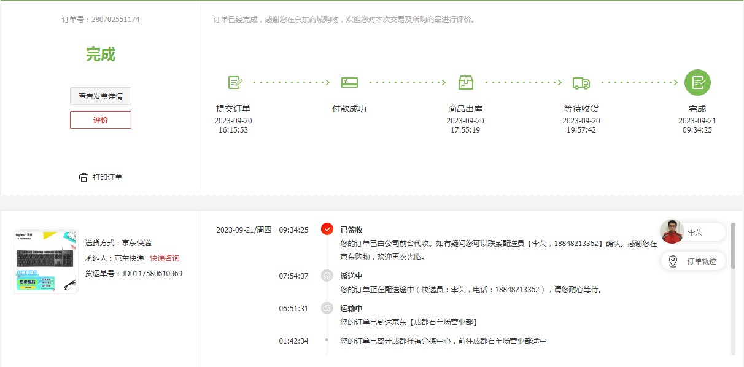Click the order completed thank-you message

(344, 20)
